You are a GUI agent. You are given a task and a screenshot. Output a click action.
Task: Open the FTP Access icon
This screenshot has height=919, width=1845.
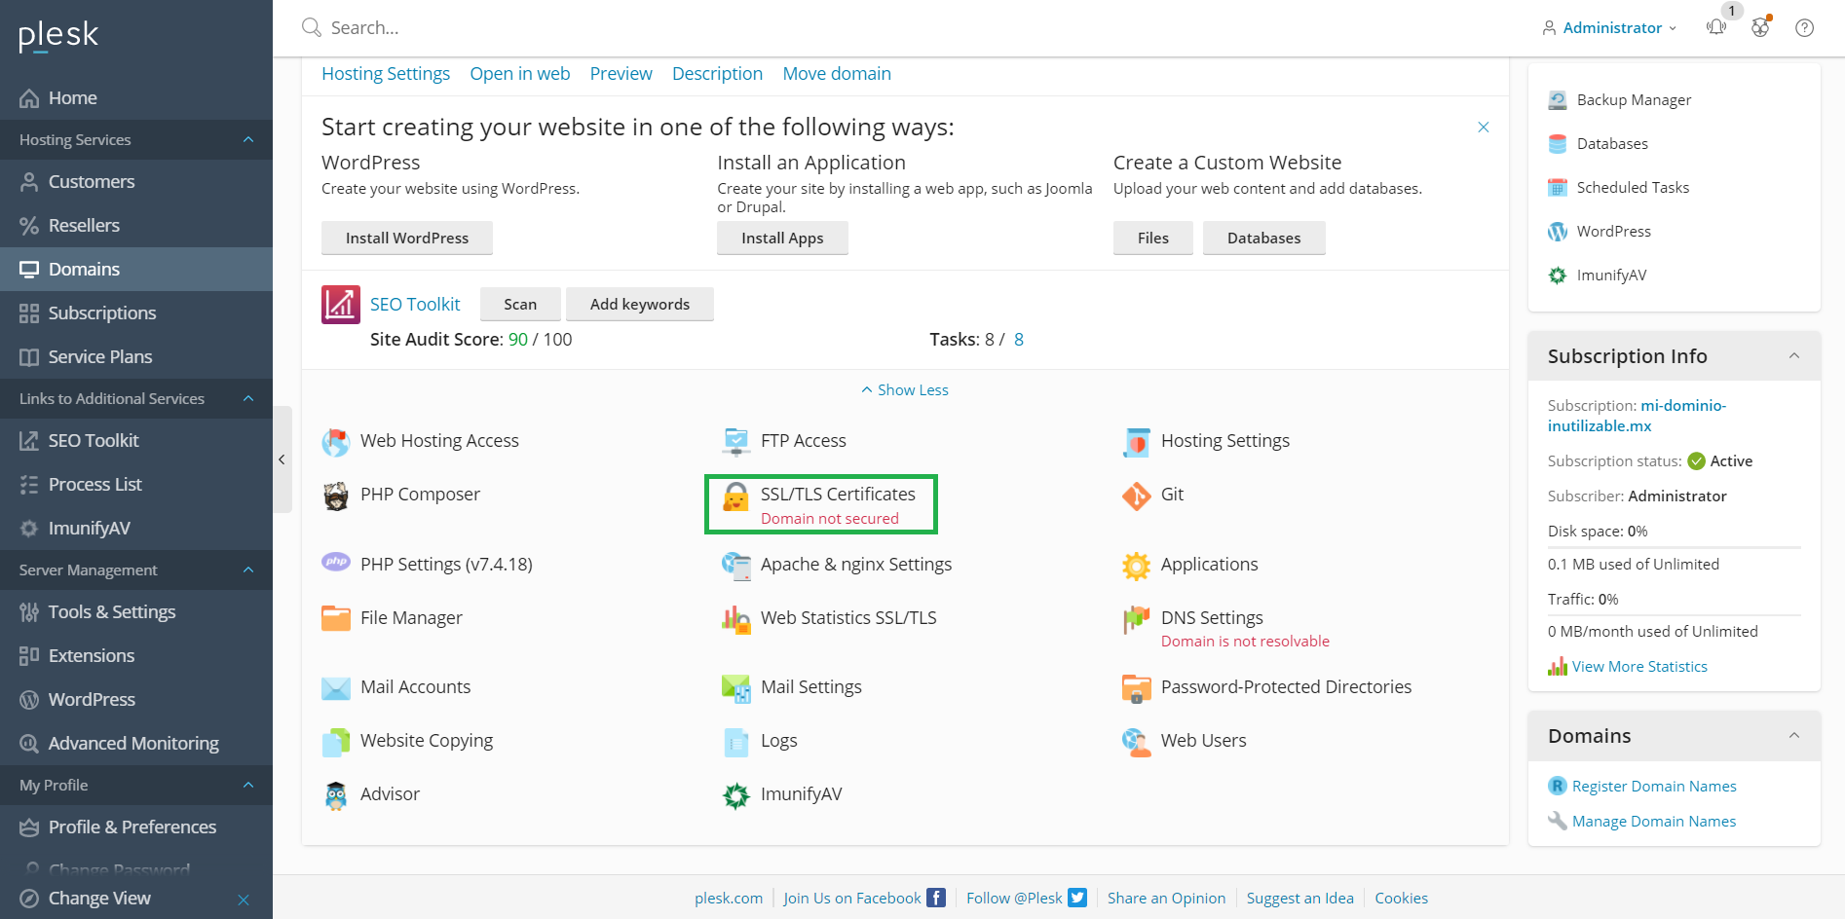(x=736, y=442)
